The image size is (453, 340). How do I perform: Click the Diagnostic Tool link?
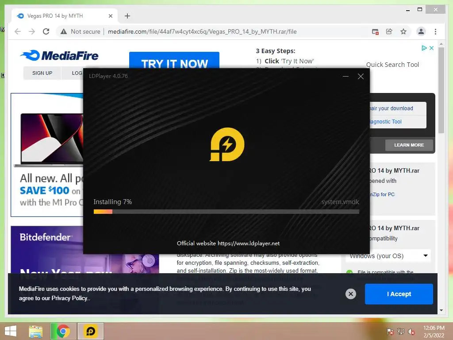click(x=385, y=122)
